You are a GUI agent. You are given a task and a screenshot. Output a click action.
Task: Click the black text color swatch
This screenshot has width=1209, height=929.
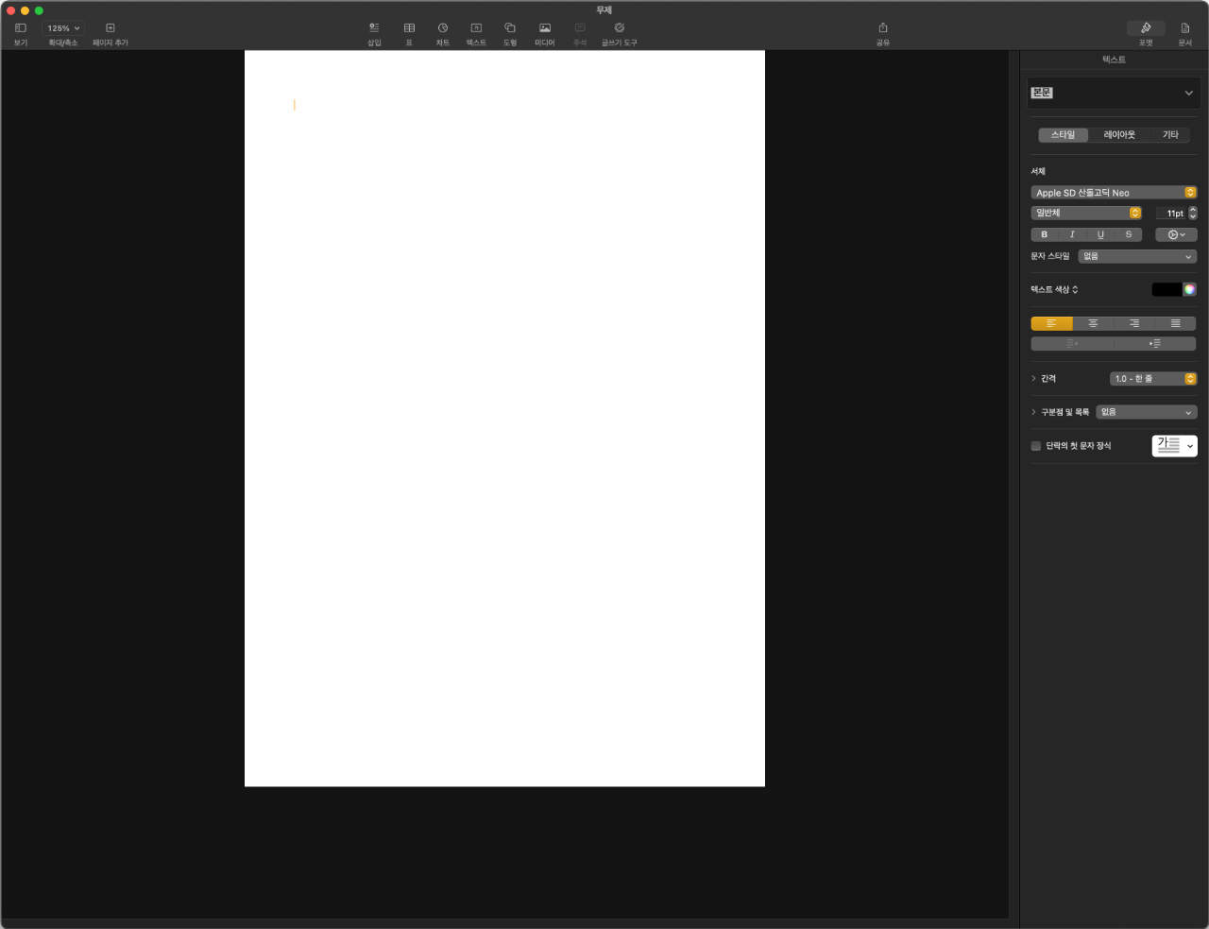[1166, 289]
